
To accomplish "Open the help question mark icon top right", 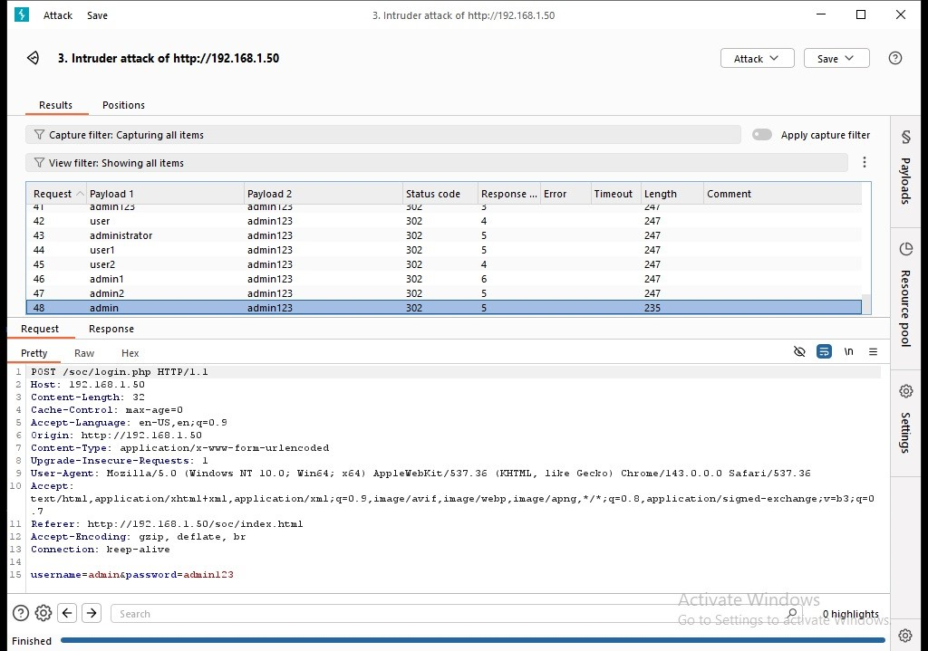I will (894, 58).
